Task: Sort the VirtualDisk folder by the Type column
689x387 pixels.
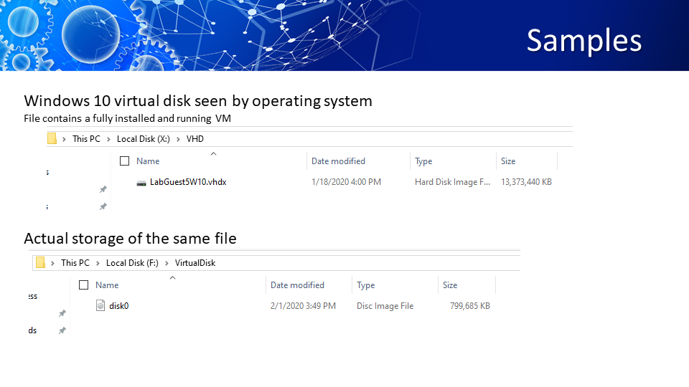Action: 365,285
